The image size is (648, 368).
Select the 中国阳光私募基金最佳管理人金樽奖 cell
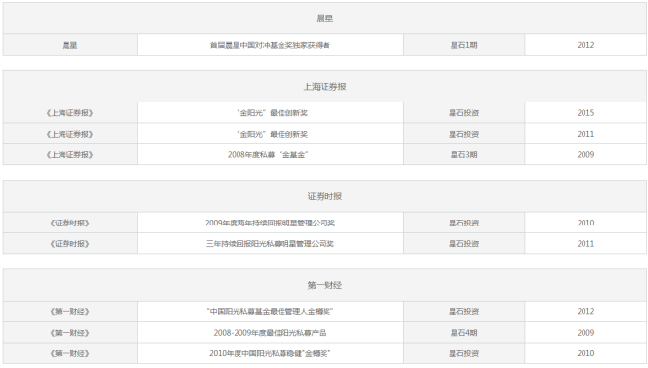click(x=270, y=311)
